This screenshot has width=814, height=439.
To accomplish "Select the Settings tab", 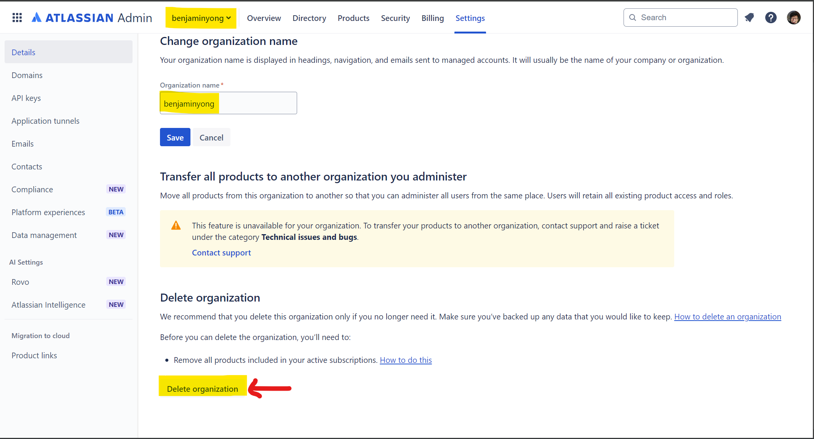I will 470,18.
